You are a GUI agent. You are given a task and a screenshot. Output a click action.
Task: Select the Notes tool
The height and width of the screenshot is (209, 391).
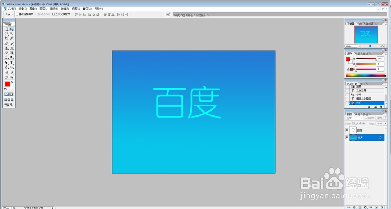[x=7, y=73]
